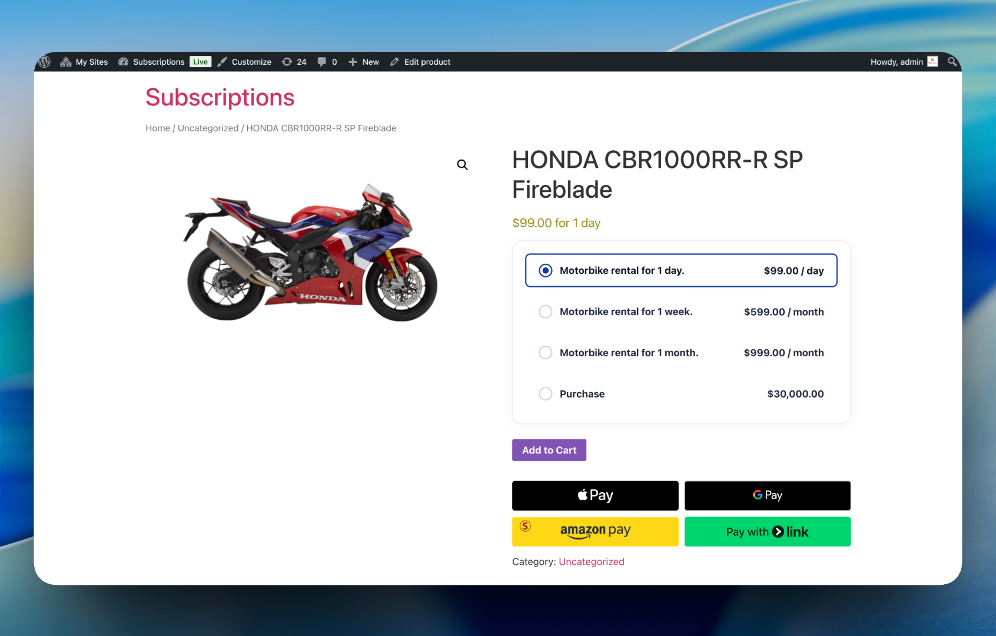Click the $30,000.00 purchase price
The height and width of the screenshot is (636, 996).
coord(796,394)
